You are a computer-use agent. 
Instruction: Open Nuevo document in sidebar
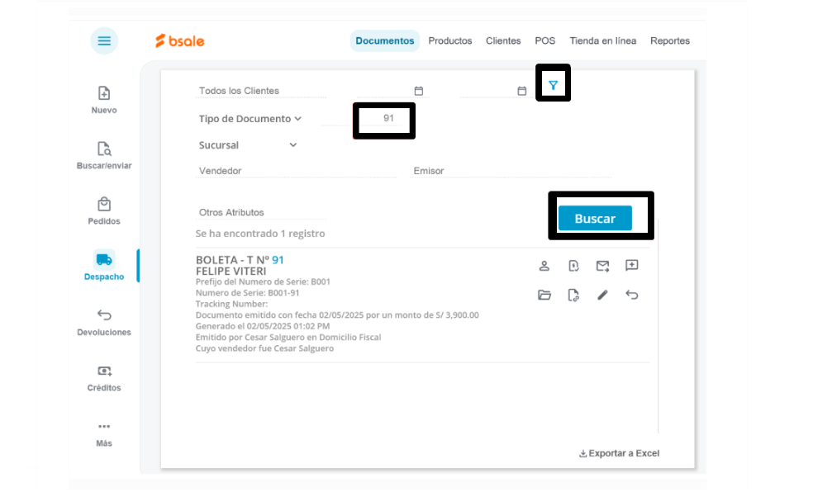tap(104, 100)
